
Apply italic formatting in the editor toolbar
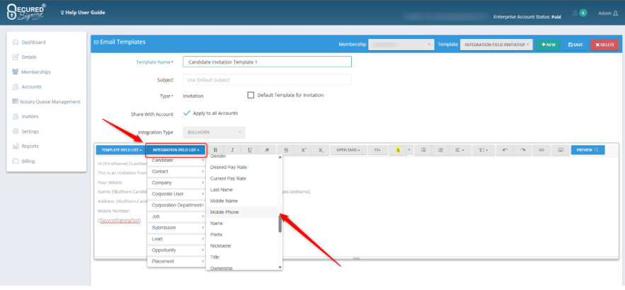pyautogui.click(x=233, y=150)
